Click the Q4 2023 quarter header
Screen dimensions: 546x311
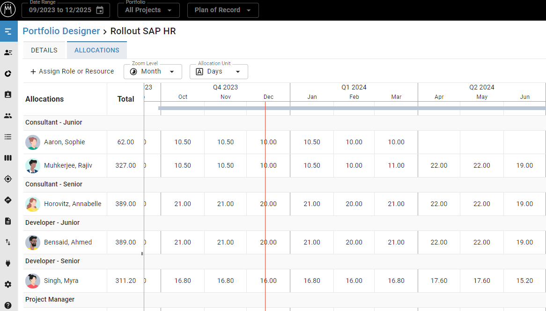coord(225,88)
